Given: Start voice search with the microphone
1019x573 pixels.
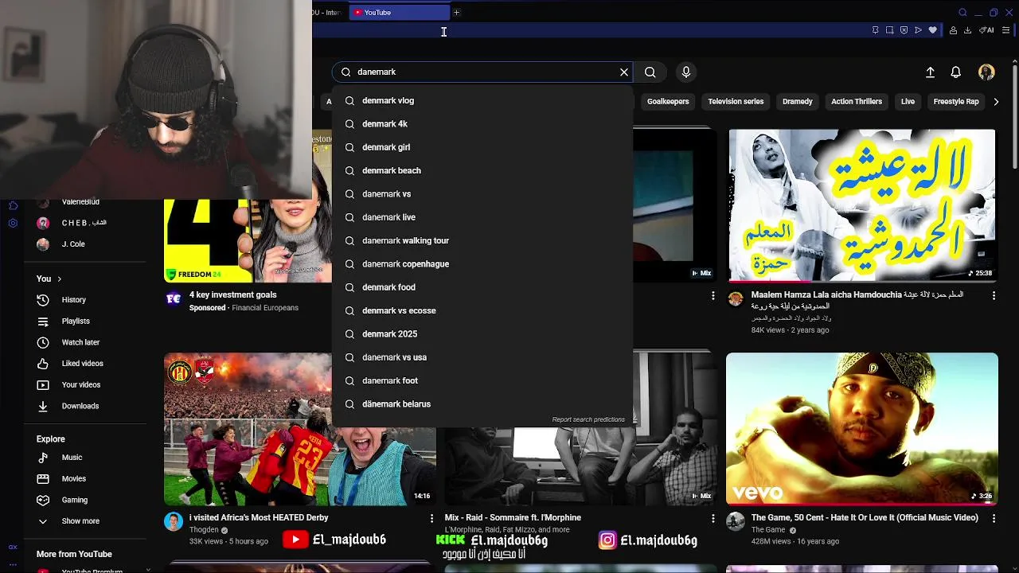Looking at the screenshot, I should [686, 72].
